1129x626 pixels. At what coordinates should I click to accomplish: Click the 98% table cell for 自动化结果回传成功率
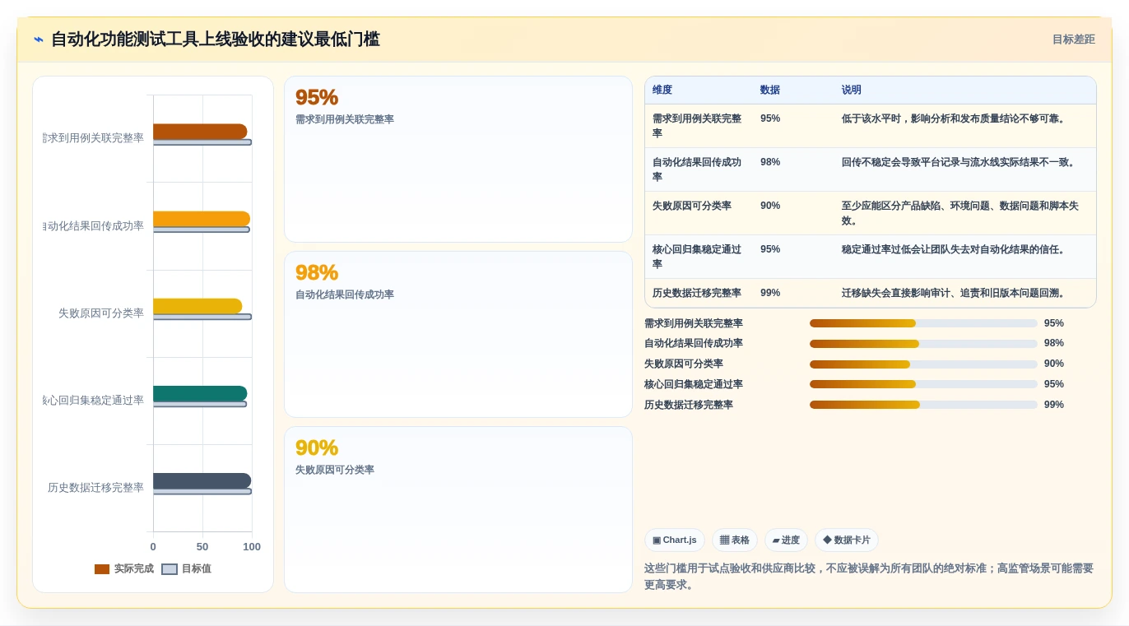pyautogui.click(x=770, y=162)
